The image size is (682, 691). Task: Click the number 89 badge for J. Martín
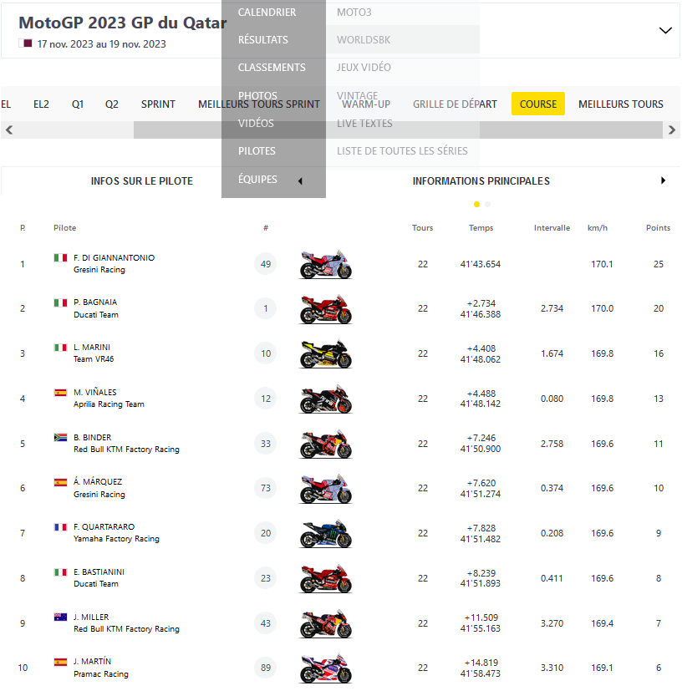(x=266, y=668)
